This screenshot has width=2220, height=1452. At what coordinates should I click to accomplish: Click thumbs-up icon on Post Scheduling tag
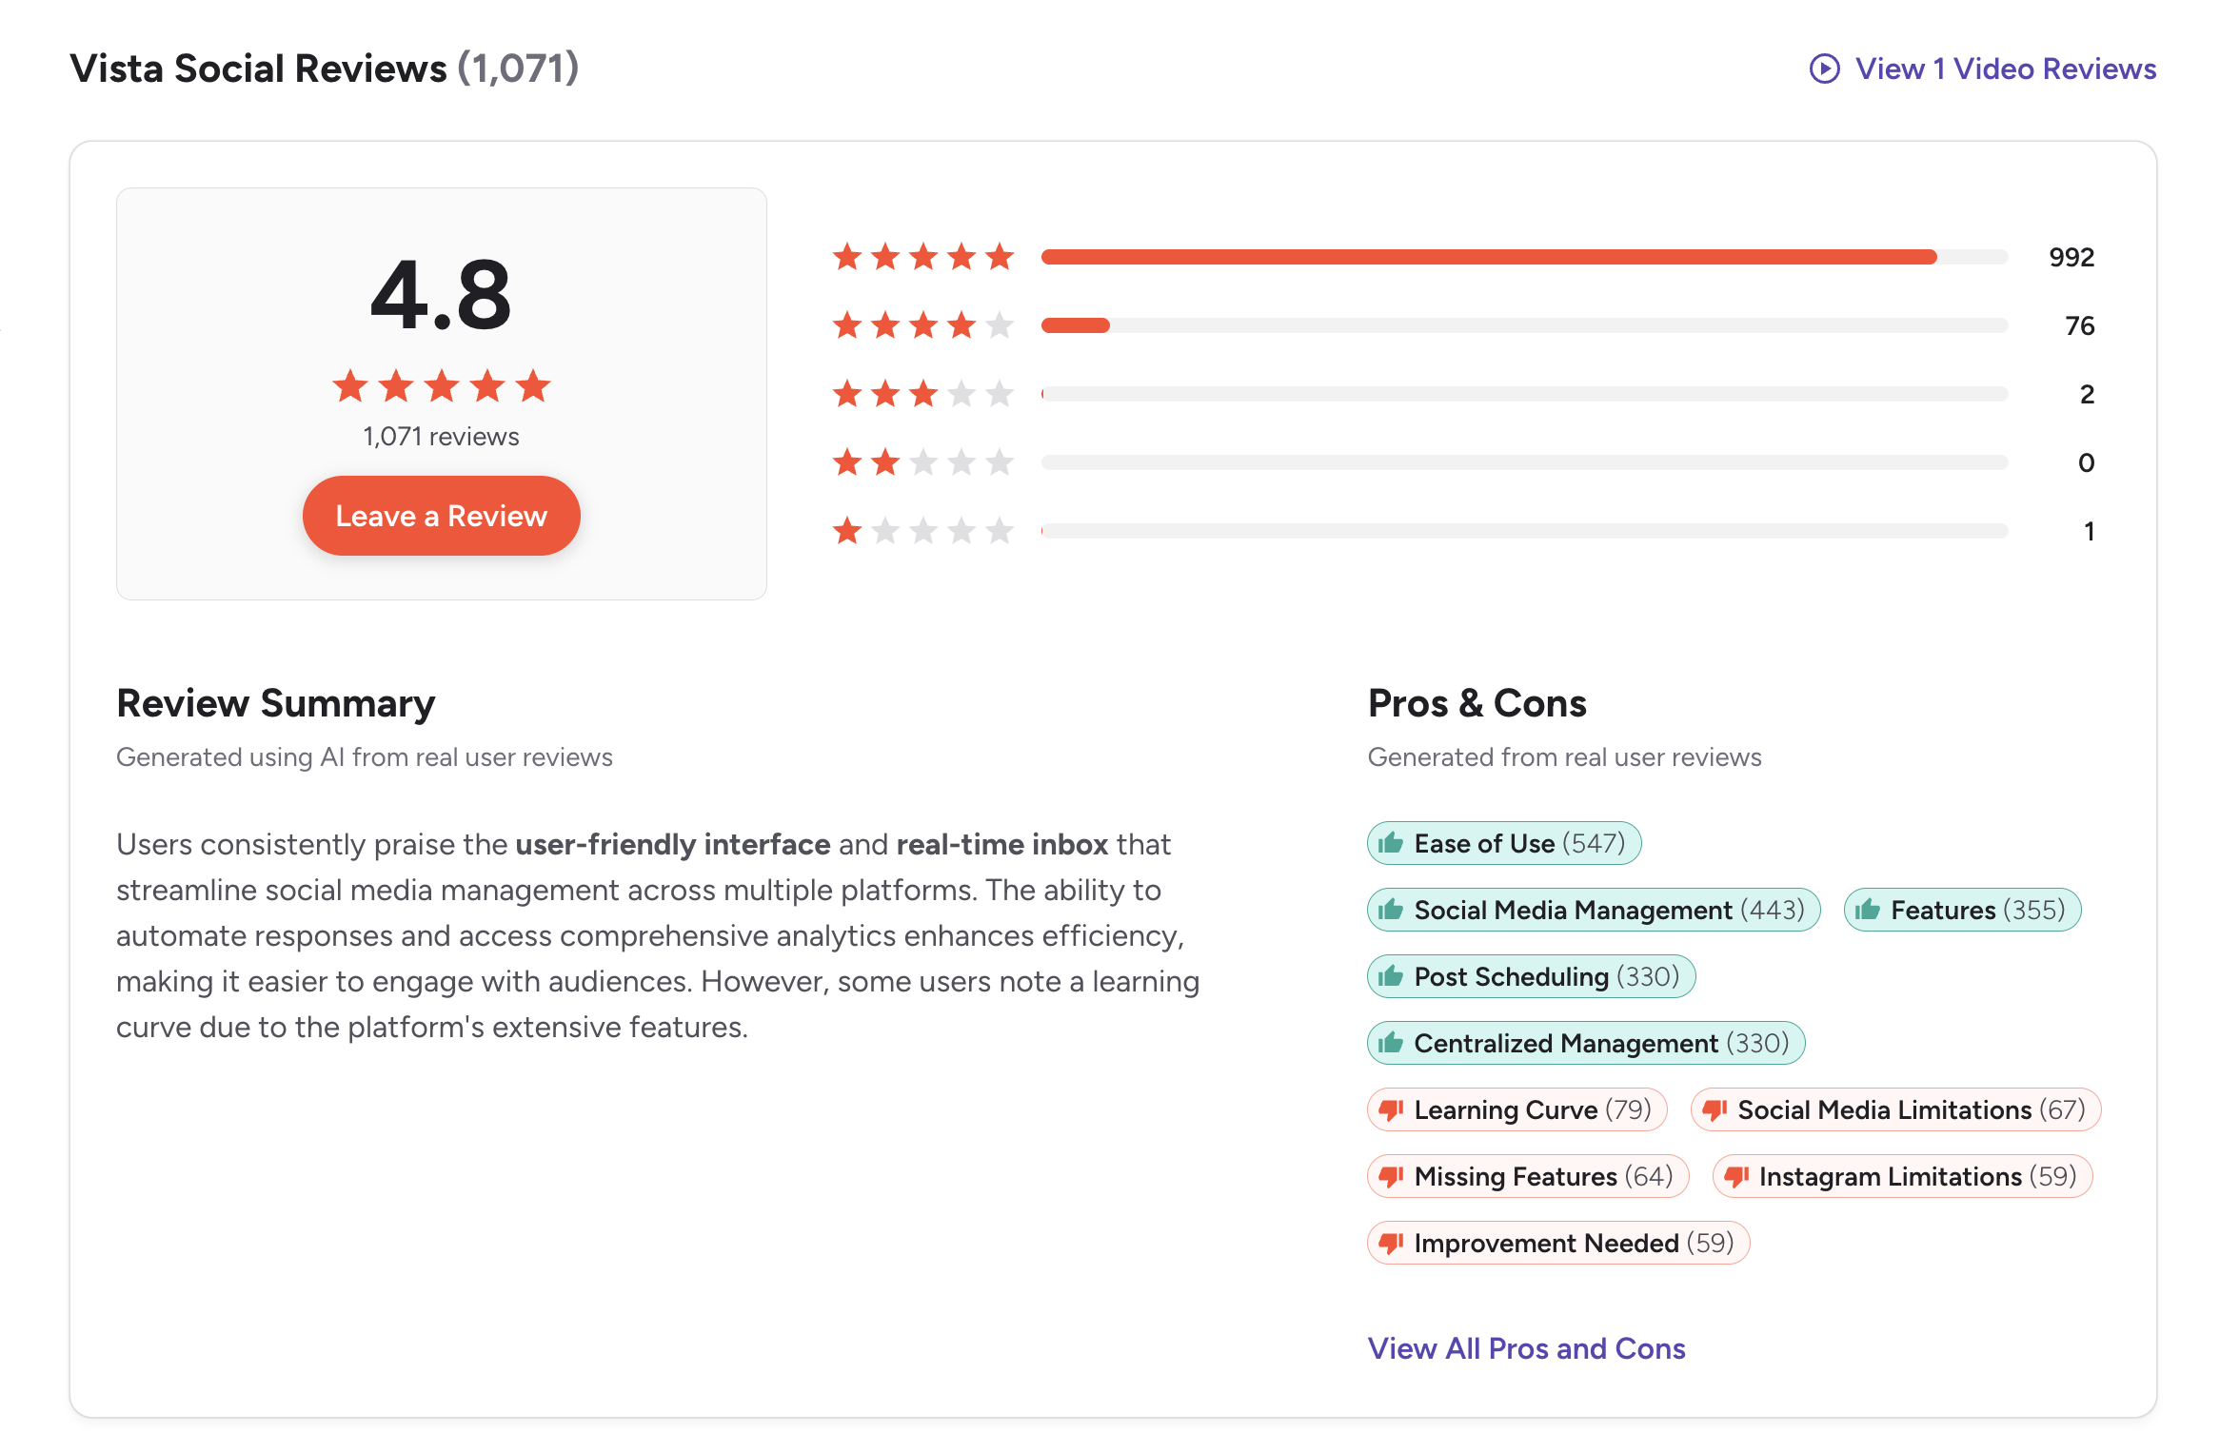[x=1391, y=976]
